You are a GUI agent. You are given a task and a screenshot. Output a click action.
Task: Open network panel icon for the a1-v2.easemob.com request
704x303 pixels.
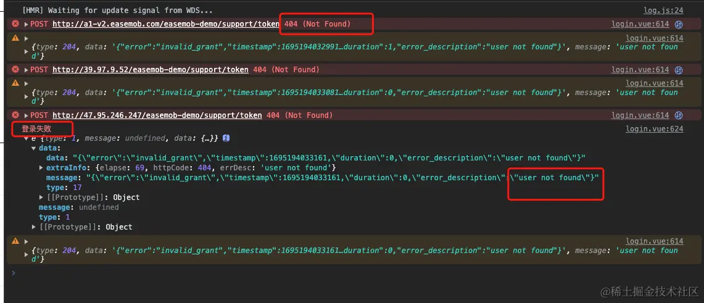pyautogui.click(x=679, y=24)
